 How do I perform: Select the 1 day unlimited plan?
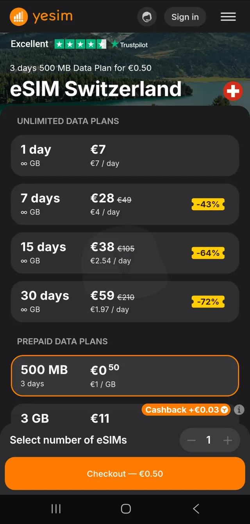[x=125, y=155]
